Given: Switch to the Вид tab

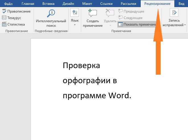Looking at the screenshot, I should (x=181, y=4).
